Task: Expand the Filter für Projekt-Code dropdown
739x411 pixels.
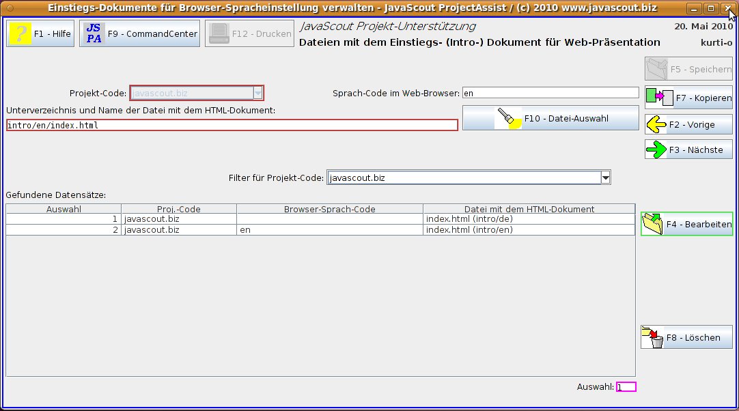Action: pos(605,178)
